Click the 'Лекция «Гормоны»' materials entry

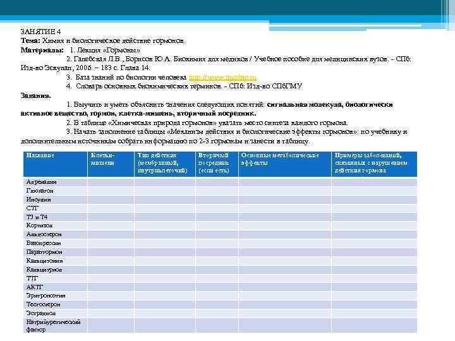tap(105, 50)
